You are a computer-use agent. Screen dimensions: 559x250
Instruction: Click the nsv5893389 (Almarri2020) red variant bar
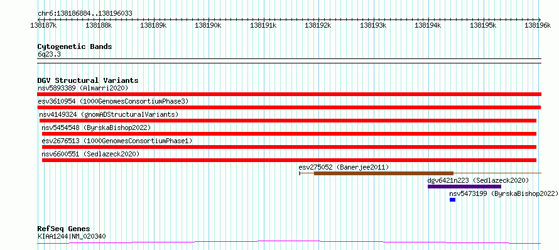[289, 94]
